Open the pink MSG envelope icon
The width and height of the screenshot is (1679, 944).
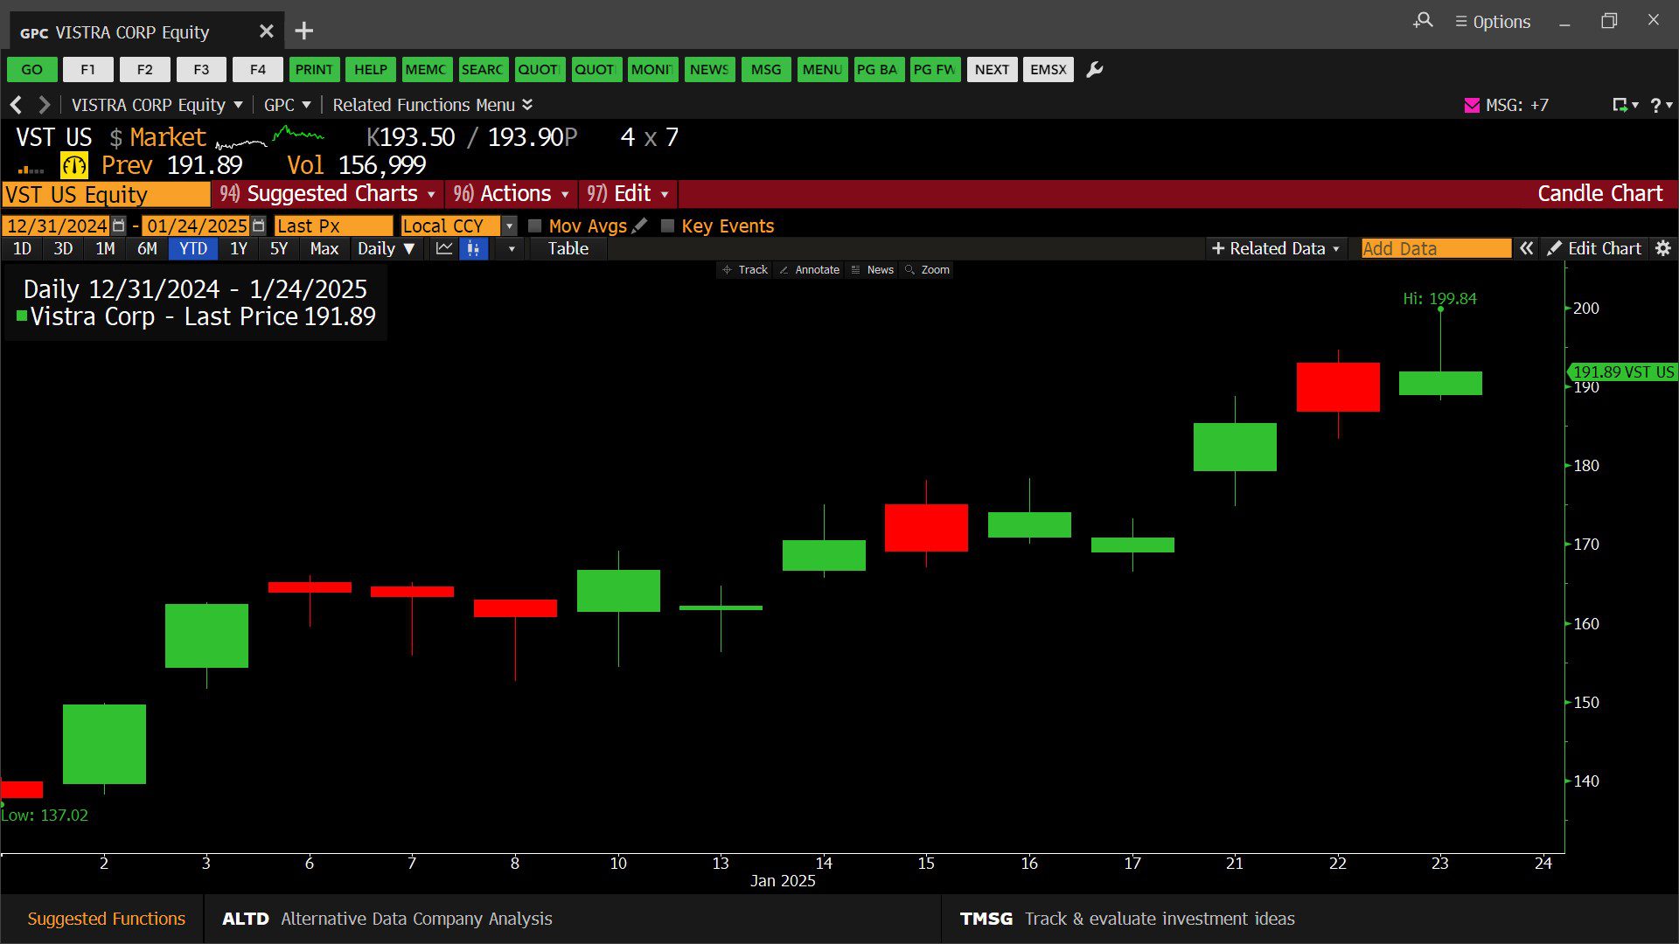tap(1472, 106)
